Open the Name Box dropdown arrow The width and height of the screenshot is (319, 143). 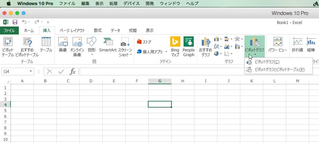click(31, 71)
